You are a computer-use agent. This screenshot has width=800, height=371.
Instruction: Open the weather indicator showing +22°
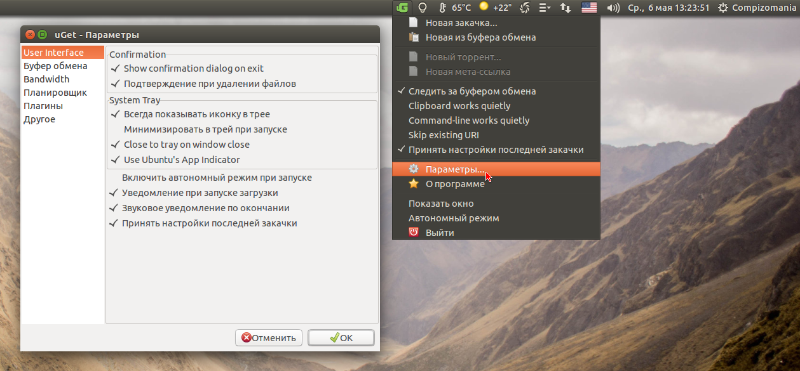(x=496, y=8)
